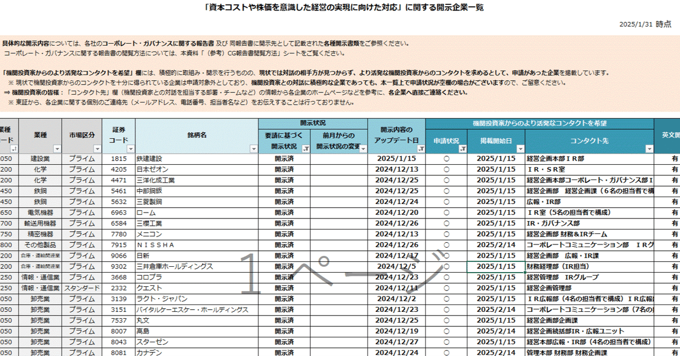Click the update date 2024/12/20
The height and width of the screenshot is (356, 680).
tap(396, 213)
